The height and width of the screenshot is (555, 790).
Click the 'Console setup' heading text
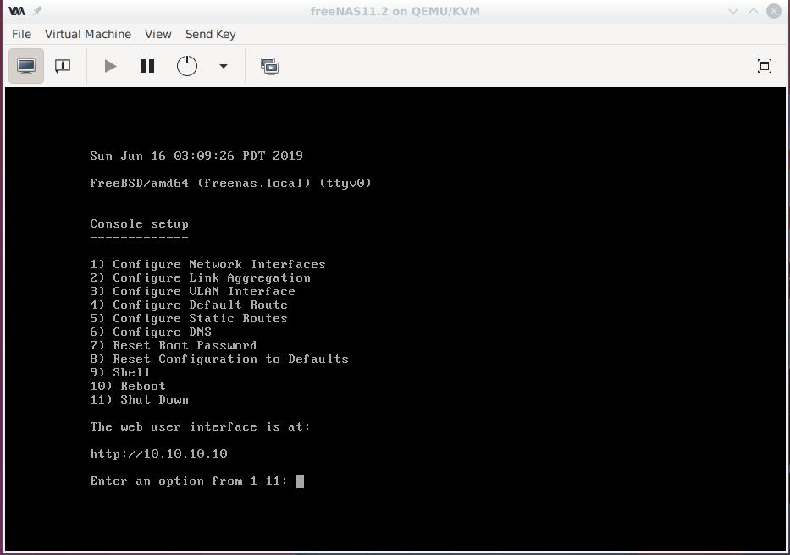click(x=139, y=223)
